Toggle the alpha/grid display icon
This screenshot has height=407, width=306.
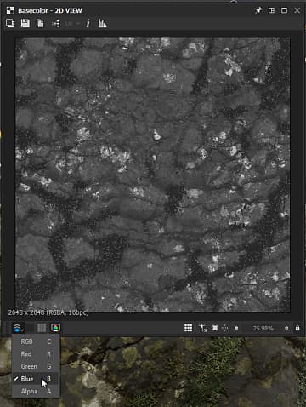(x=42, y=328)
